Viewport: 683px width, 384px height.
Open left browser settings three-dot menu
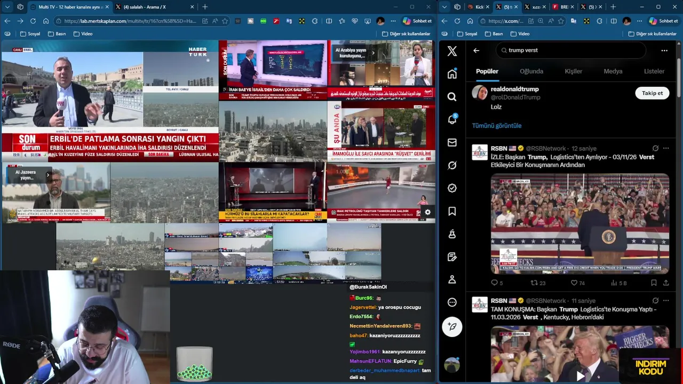393,21
